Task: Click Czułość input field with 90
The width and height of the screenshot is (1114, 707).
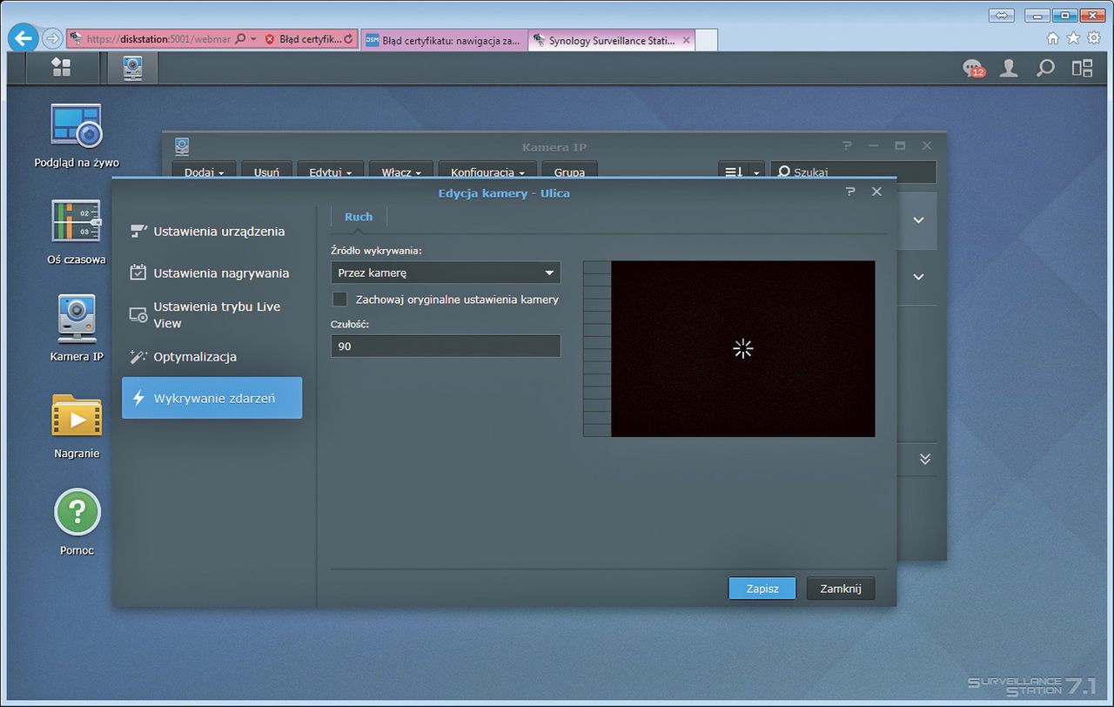Action: 446,346
